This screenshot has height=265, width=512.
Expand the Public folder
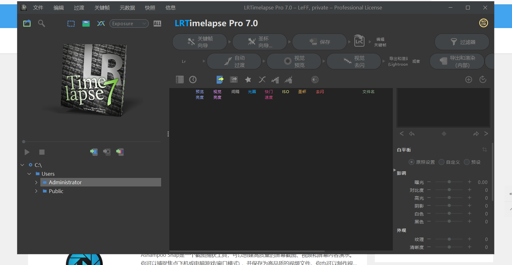36,191
